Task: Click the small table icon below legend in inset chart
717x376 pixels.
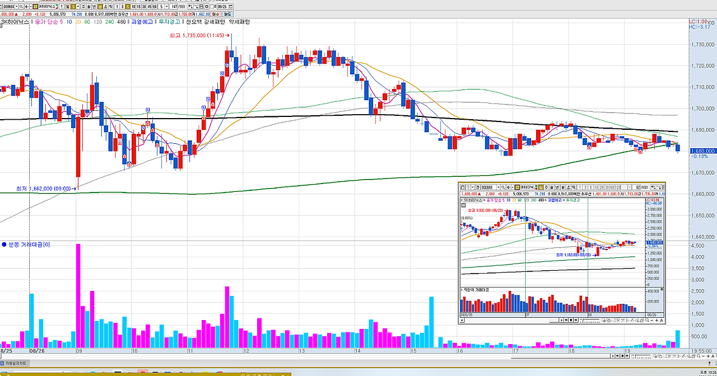Action: click(x=463, y=205)
